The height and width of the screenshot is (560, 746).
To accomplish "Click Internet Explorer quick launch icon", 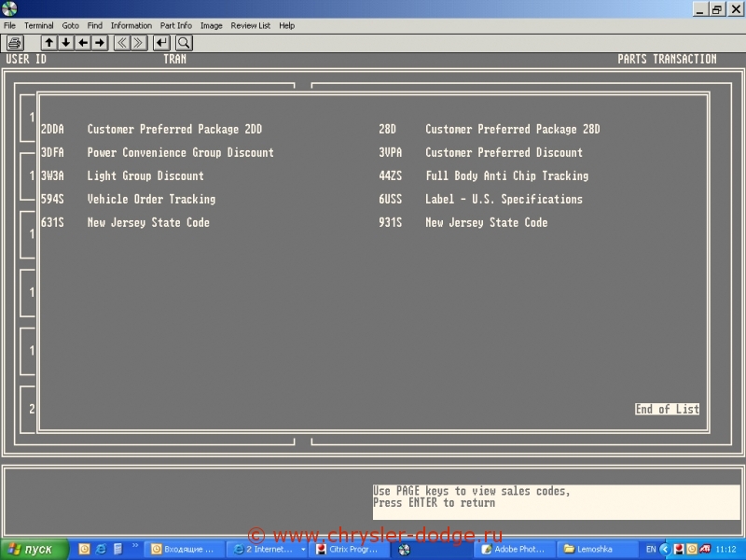I will click(101, 550).
